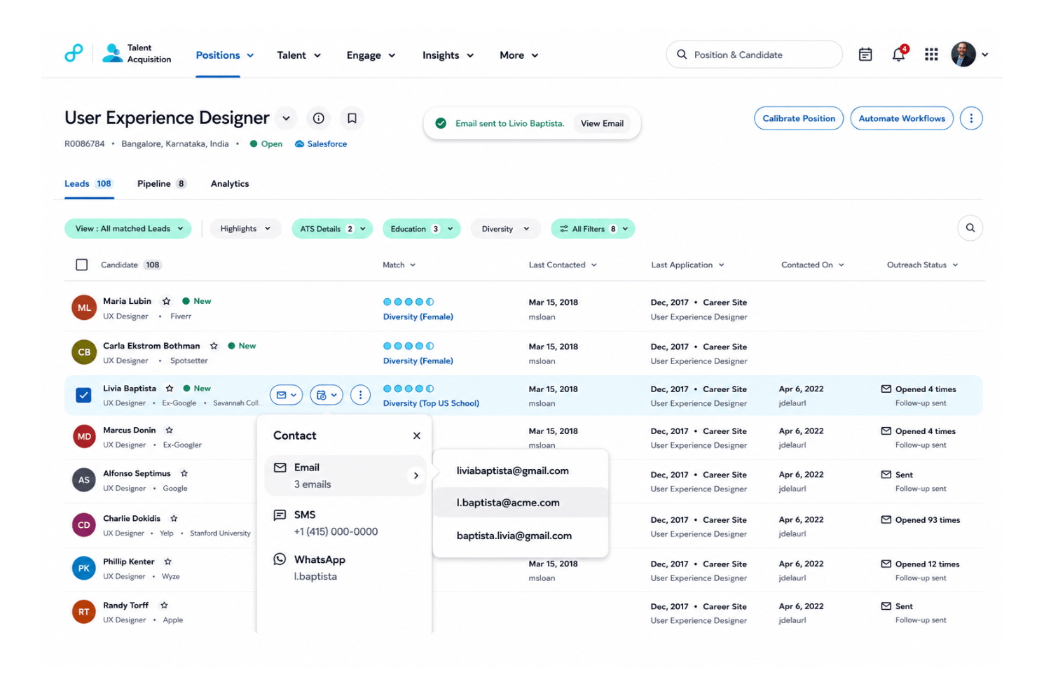The height and width of the screenshot is (691, 1037).
Task: Star candidate Marcus Donin
Action: click(x=169, y=430)
